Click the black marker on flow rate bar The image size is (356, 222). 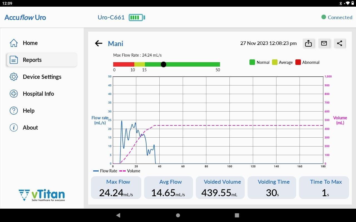(164, 64)
